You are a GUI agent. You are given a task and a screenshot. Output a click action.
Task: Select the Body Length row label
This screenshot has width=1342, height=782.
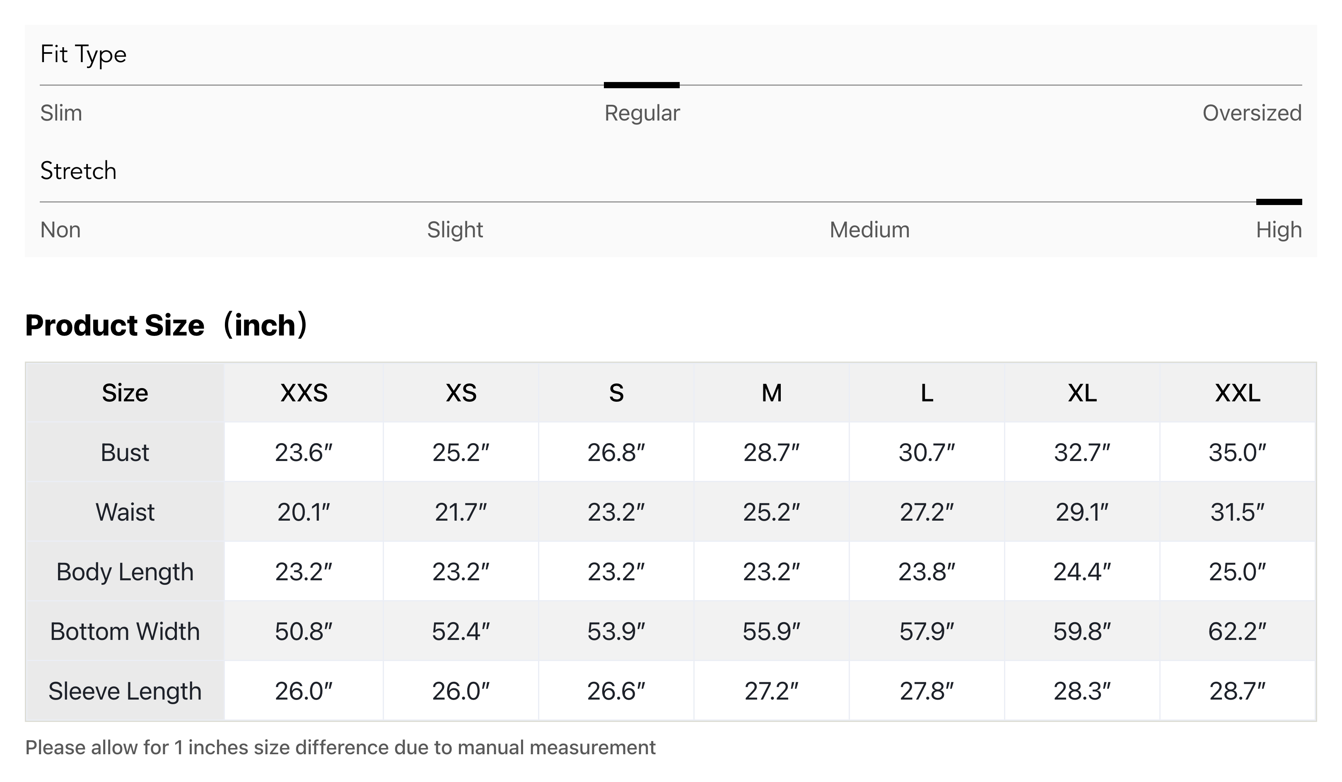coord(125,572)
